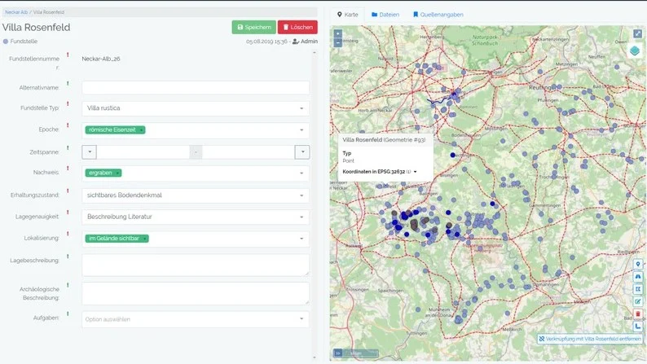Image resolution: width=647 pixels, height=364 pixels.
Task: Remove the 'im Gelände sichtbar' tag
Action: [144, 239]
